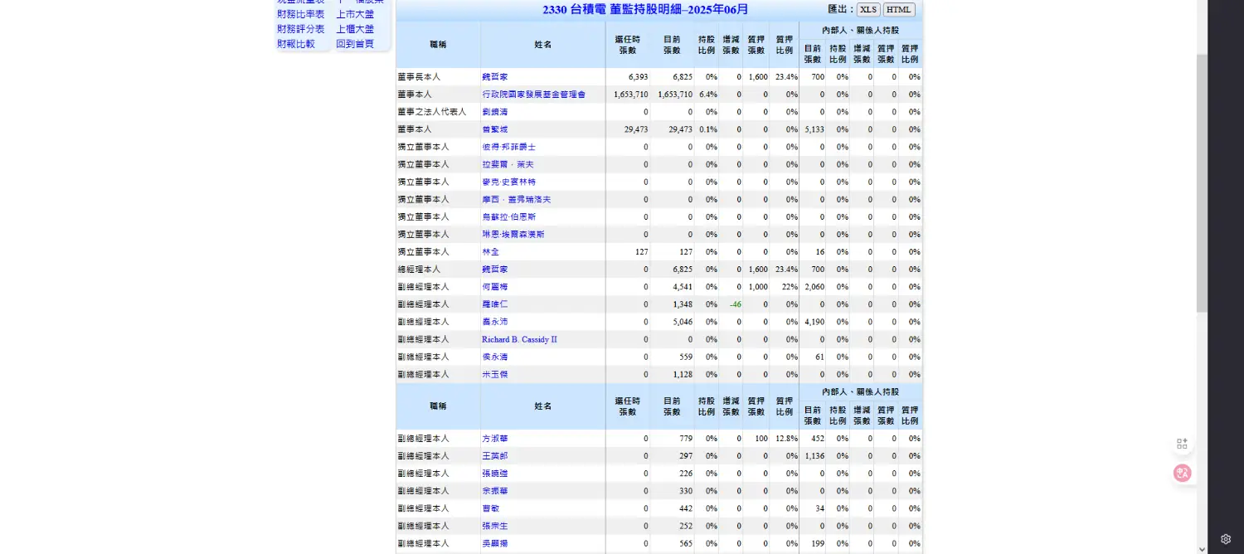
Task: Open 方淑華 name link
Action: (x=494, y=439)
